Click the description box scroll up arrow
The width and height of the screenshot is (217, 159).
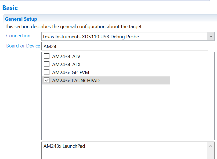click(211, 146)
